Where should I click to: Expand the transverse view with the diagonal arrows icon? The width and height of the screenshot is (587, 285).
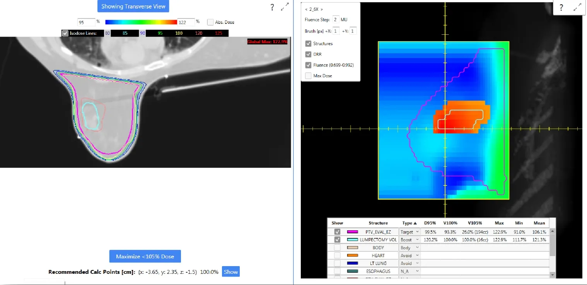[x=285, y=6]
